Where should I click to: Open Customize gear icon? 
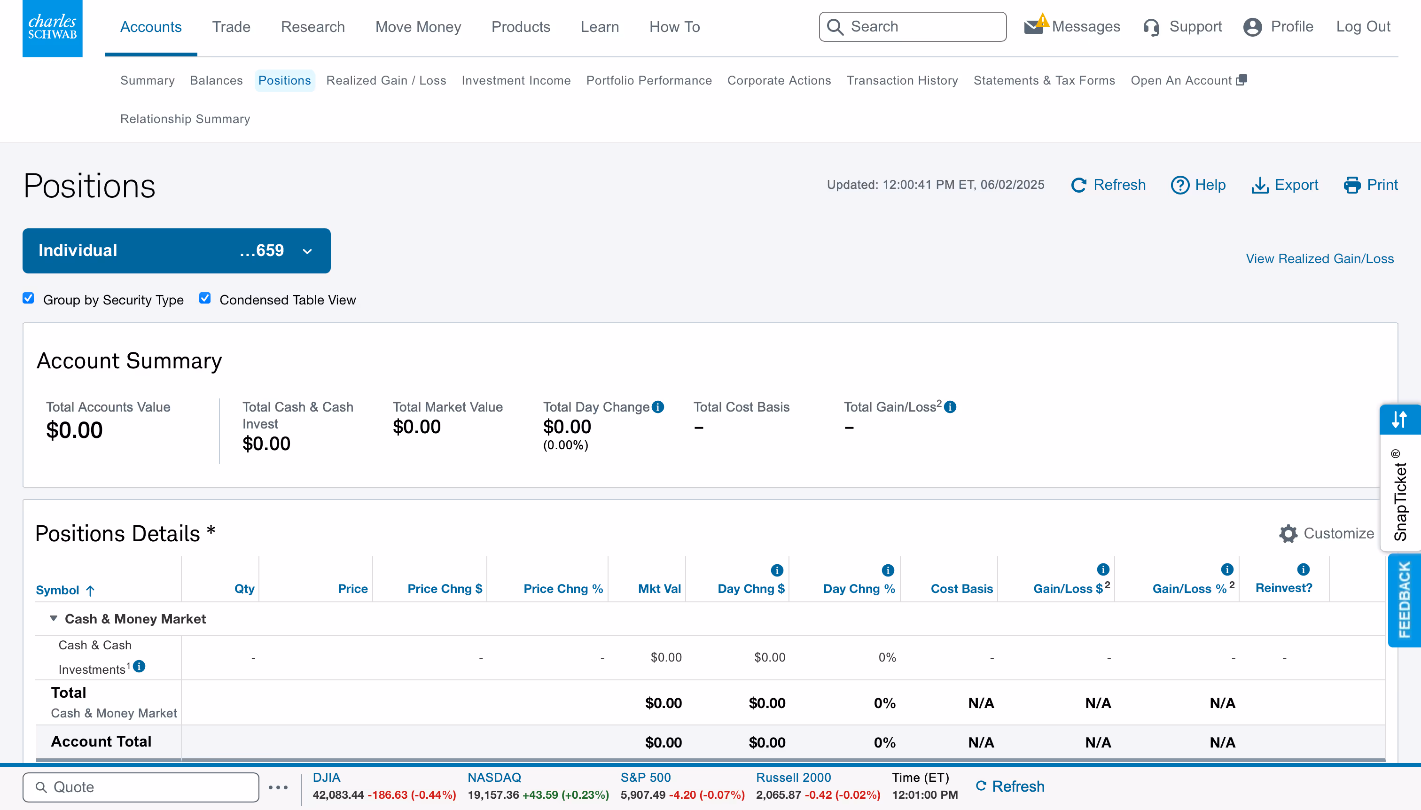tap(1288, 534)
